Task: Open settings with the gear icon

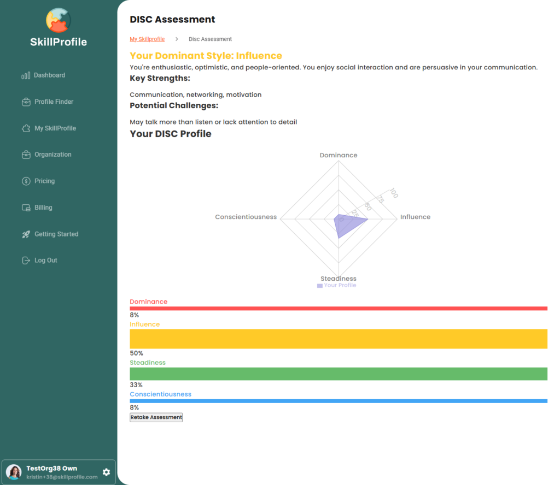Action: [x=106, y=472]
